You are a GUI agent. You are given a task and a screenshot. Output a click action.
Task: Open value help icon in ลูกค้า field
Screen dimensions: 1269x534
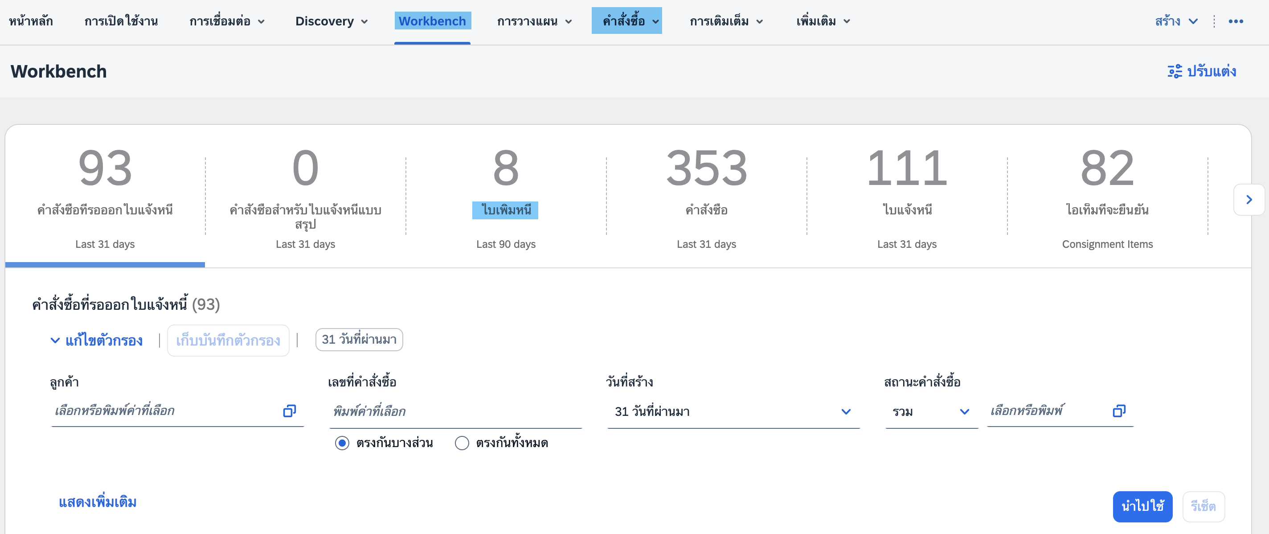(289, 411)
